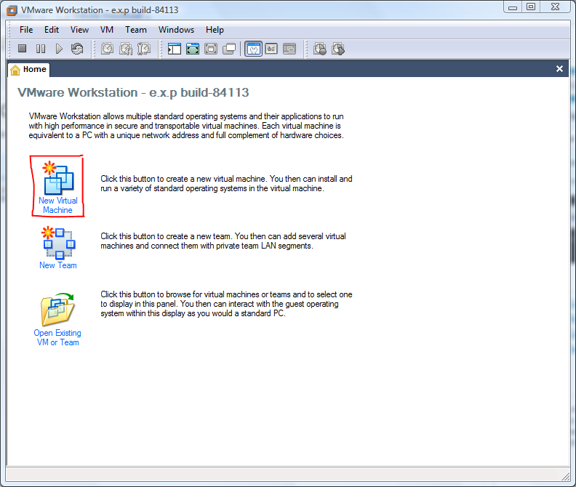The width and height of the screenshot is (576, 487).
Task: Click the VMware title bar application icon
Action: point(12,10)
